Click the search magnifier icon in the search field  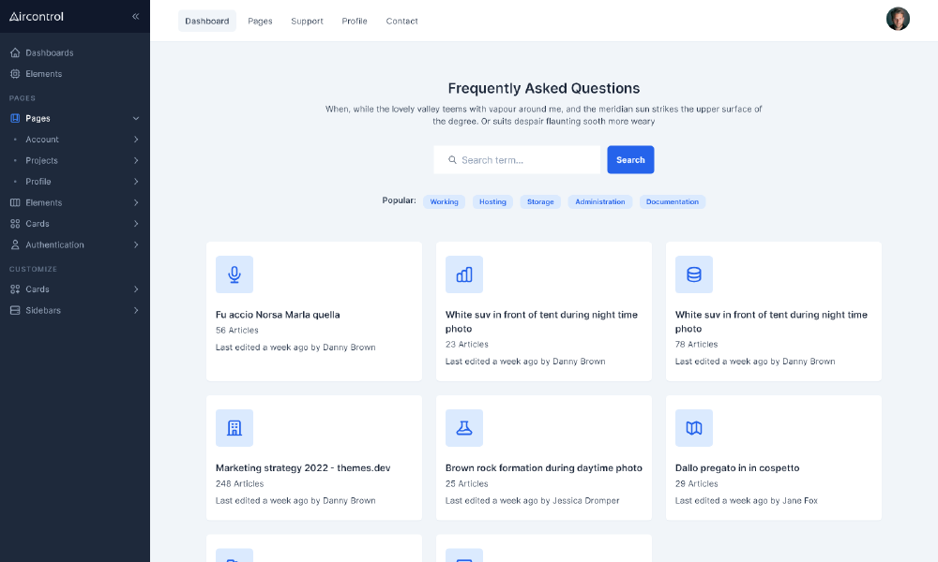point(451,160)
